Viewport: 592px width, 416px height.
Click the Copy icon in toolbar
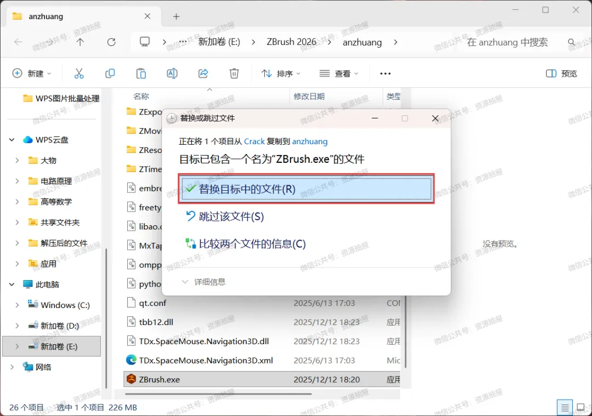[x=110, y=73]
